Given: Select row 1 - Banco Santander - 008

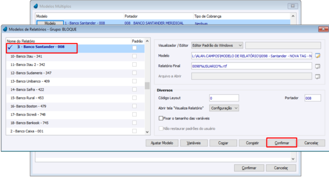Looking at the screenshot, I should [x=75, y=48].
